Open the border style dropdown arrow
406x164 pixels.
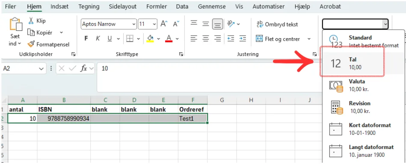pos(138,39)
